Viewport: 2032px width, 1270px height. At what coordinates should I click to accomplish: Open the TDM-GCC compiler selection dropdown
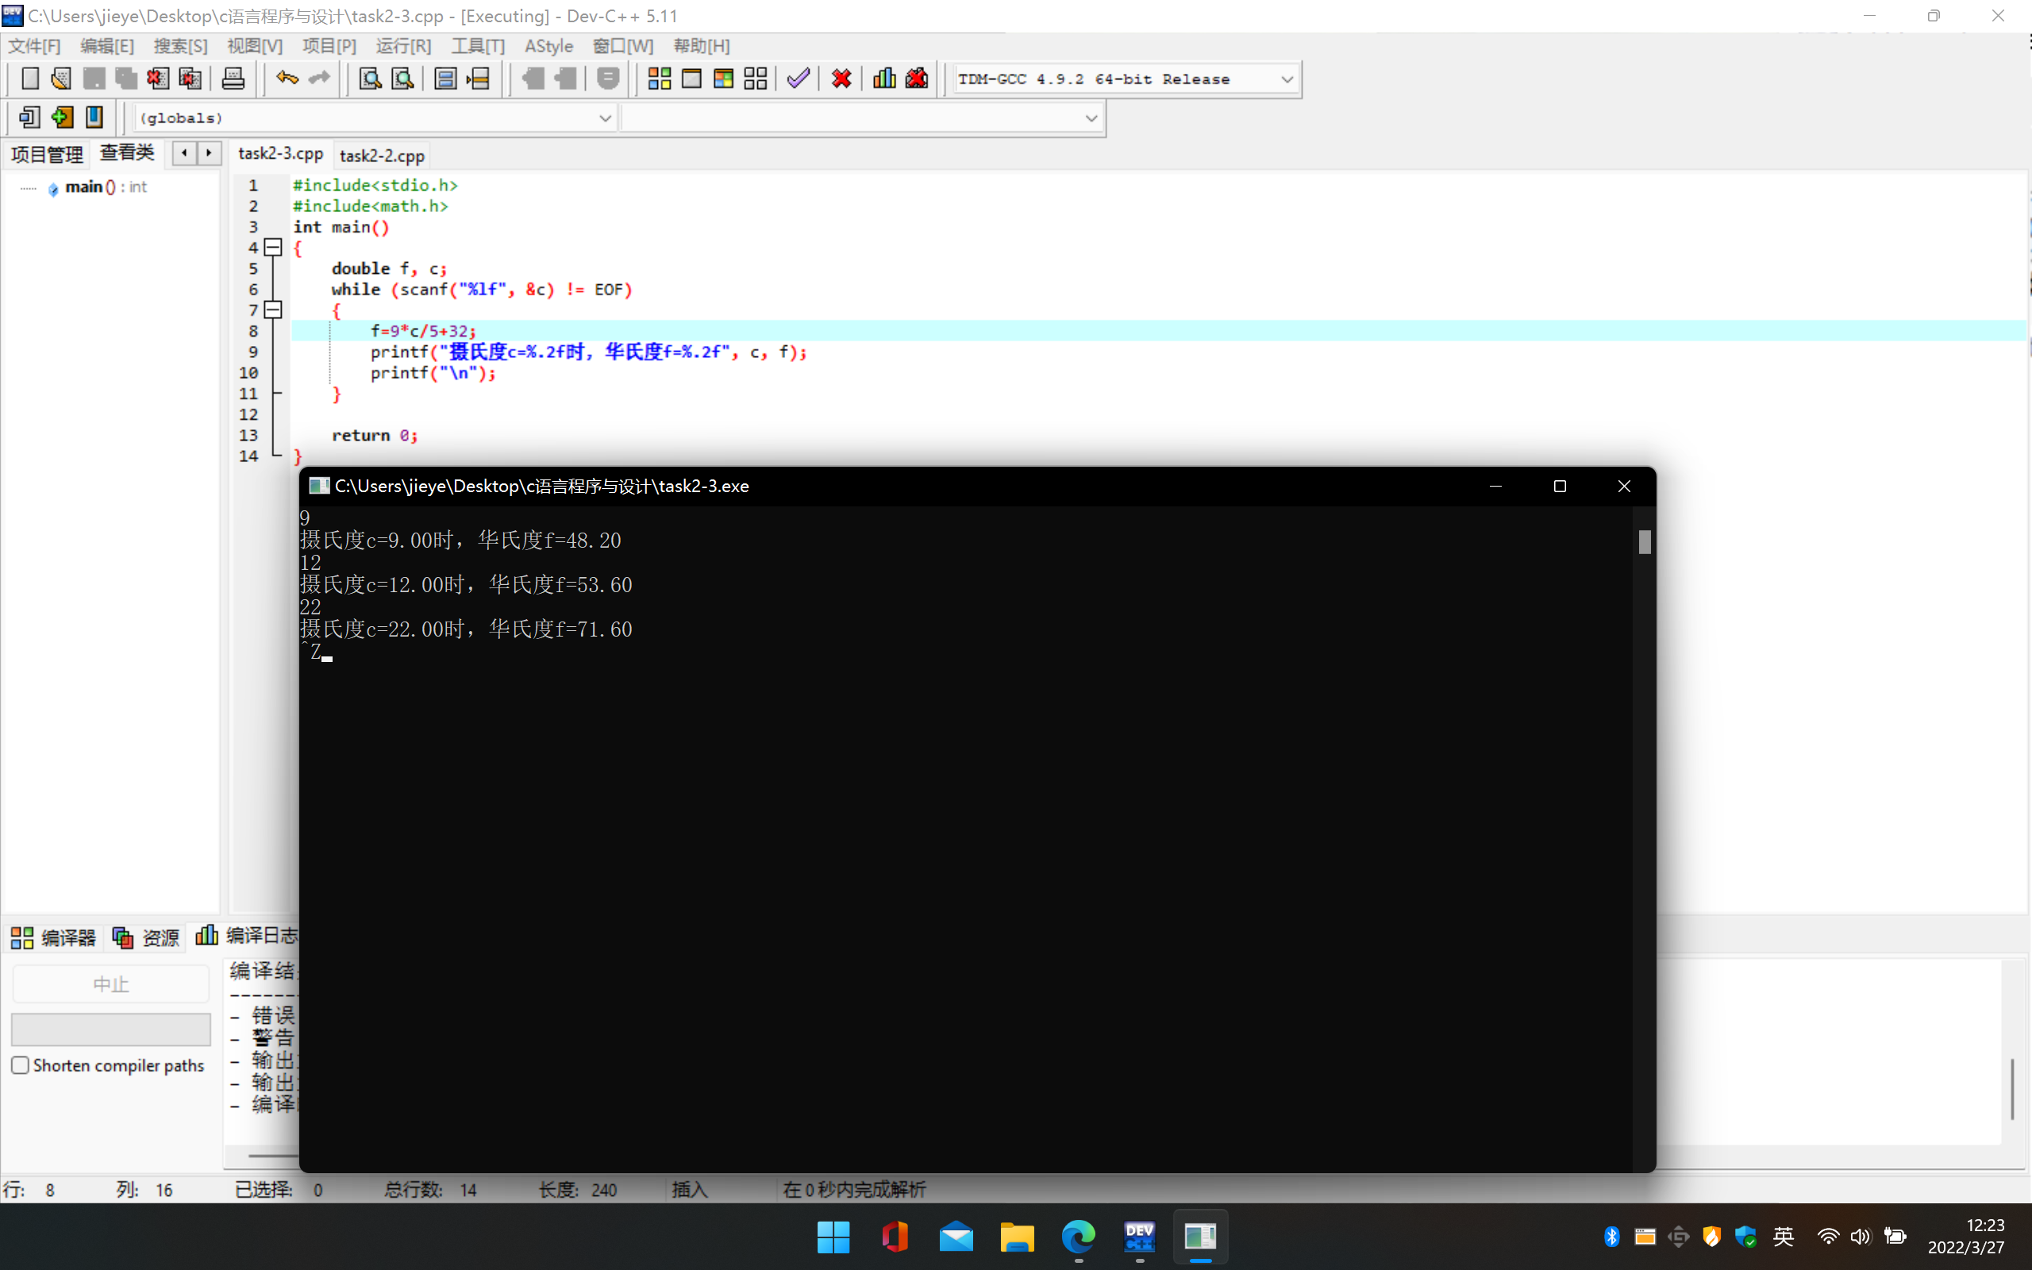click(x=1287, y=79)
